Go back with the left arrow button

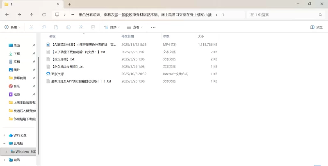pyautogui.click(x=7, y=15)
